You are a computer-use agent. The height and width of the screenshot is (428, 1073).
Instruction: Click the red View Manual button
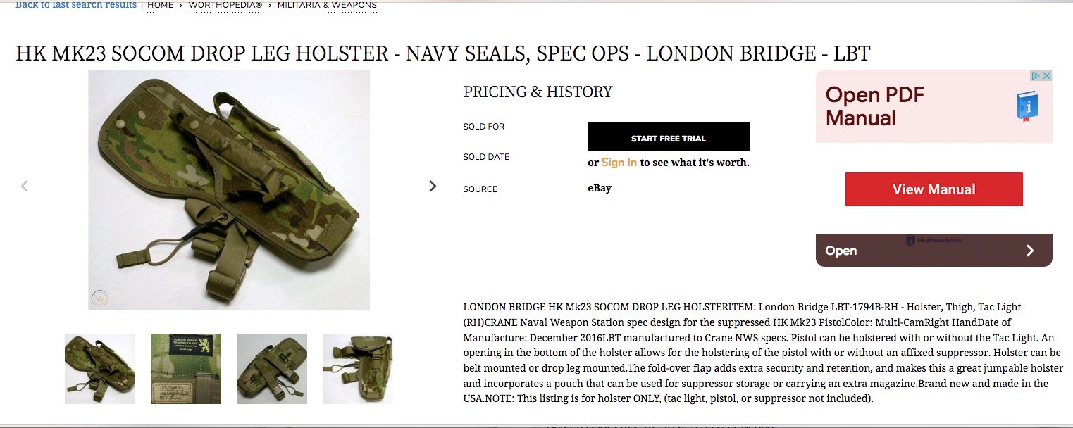point(934,189)
